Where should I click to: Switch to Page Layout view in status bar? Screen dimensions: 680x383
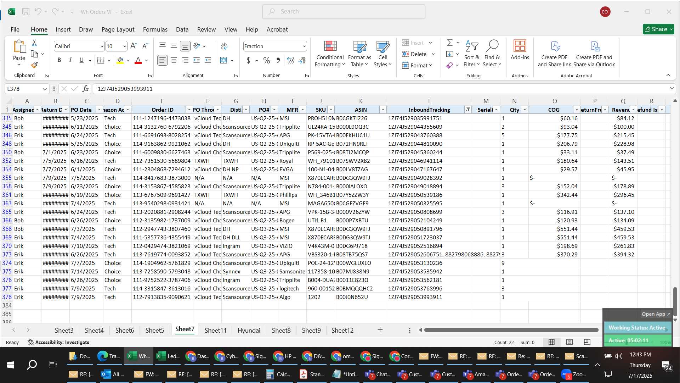tap(569, 342)
